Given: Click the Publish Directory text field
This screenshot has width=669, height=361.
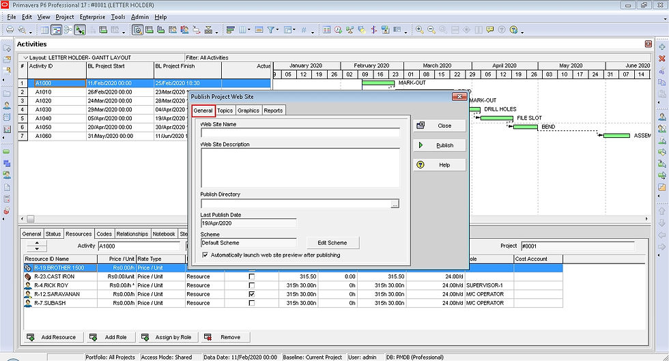Looking at the screenshot, I should click(296, 204).
